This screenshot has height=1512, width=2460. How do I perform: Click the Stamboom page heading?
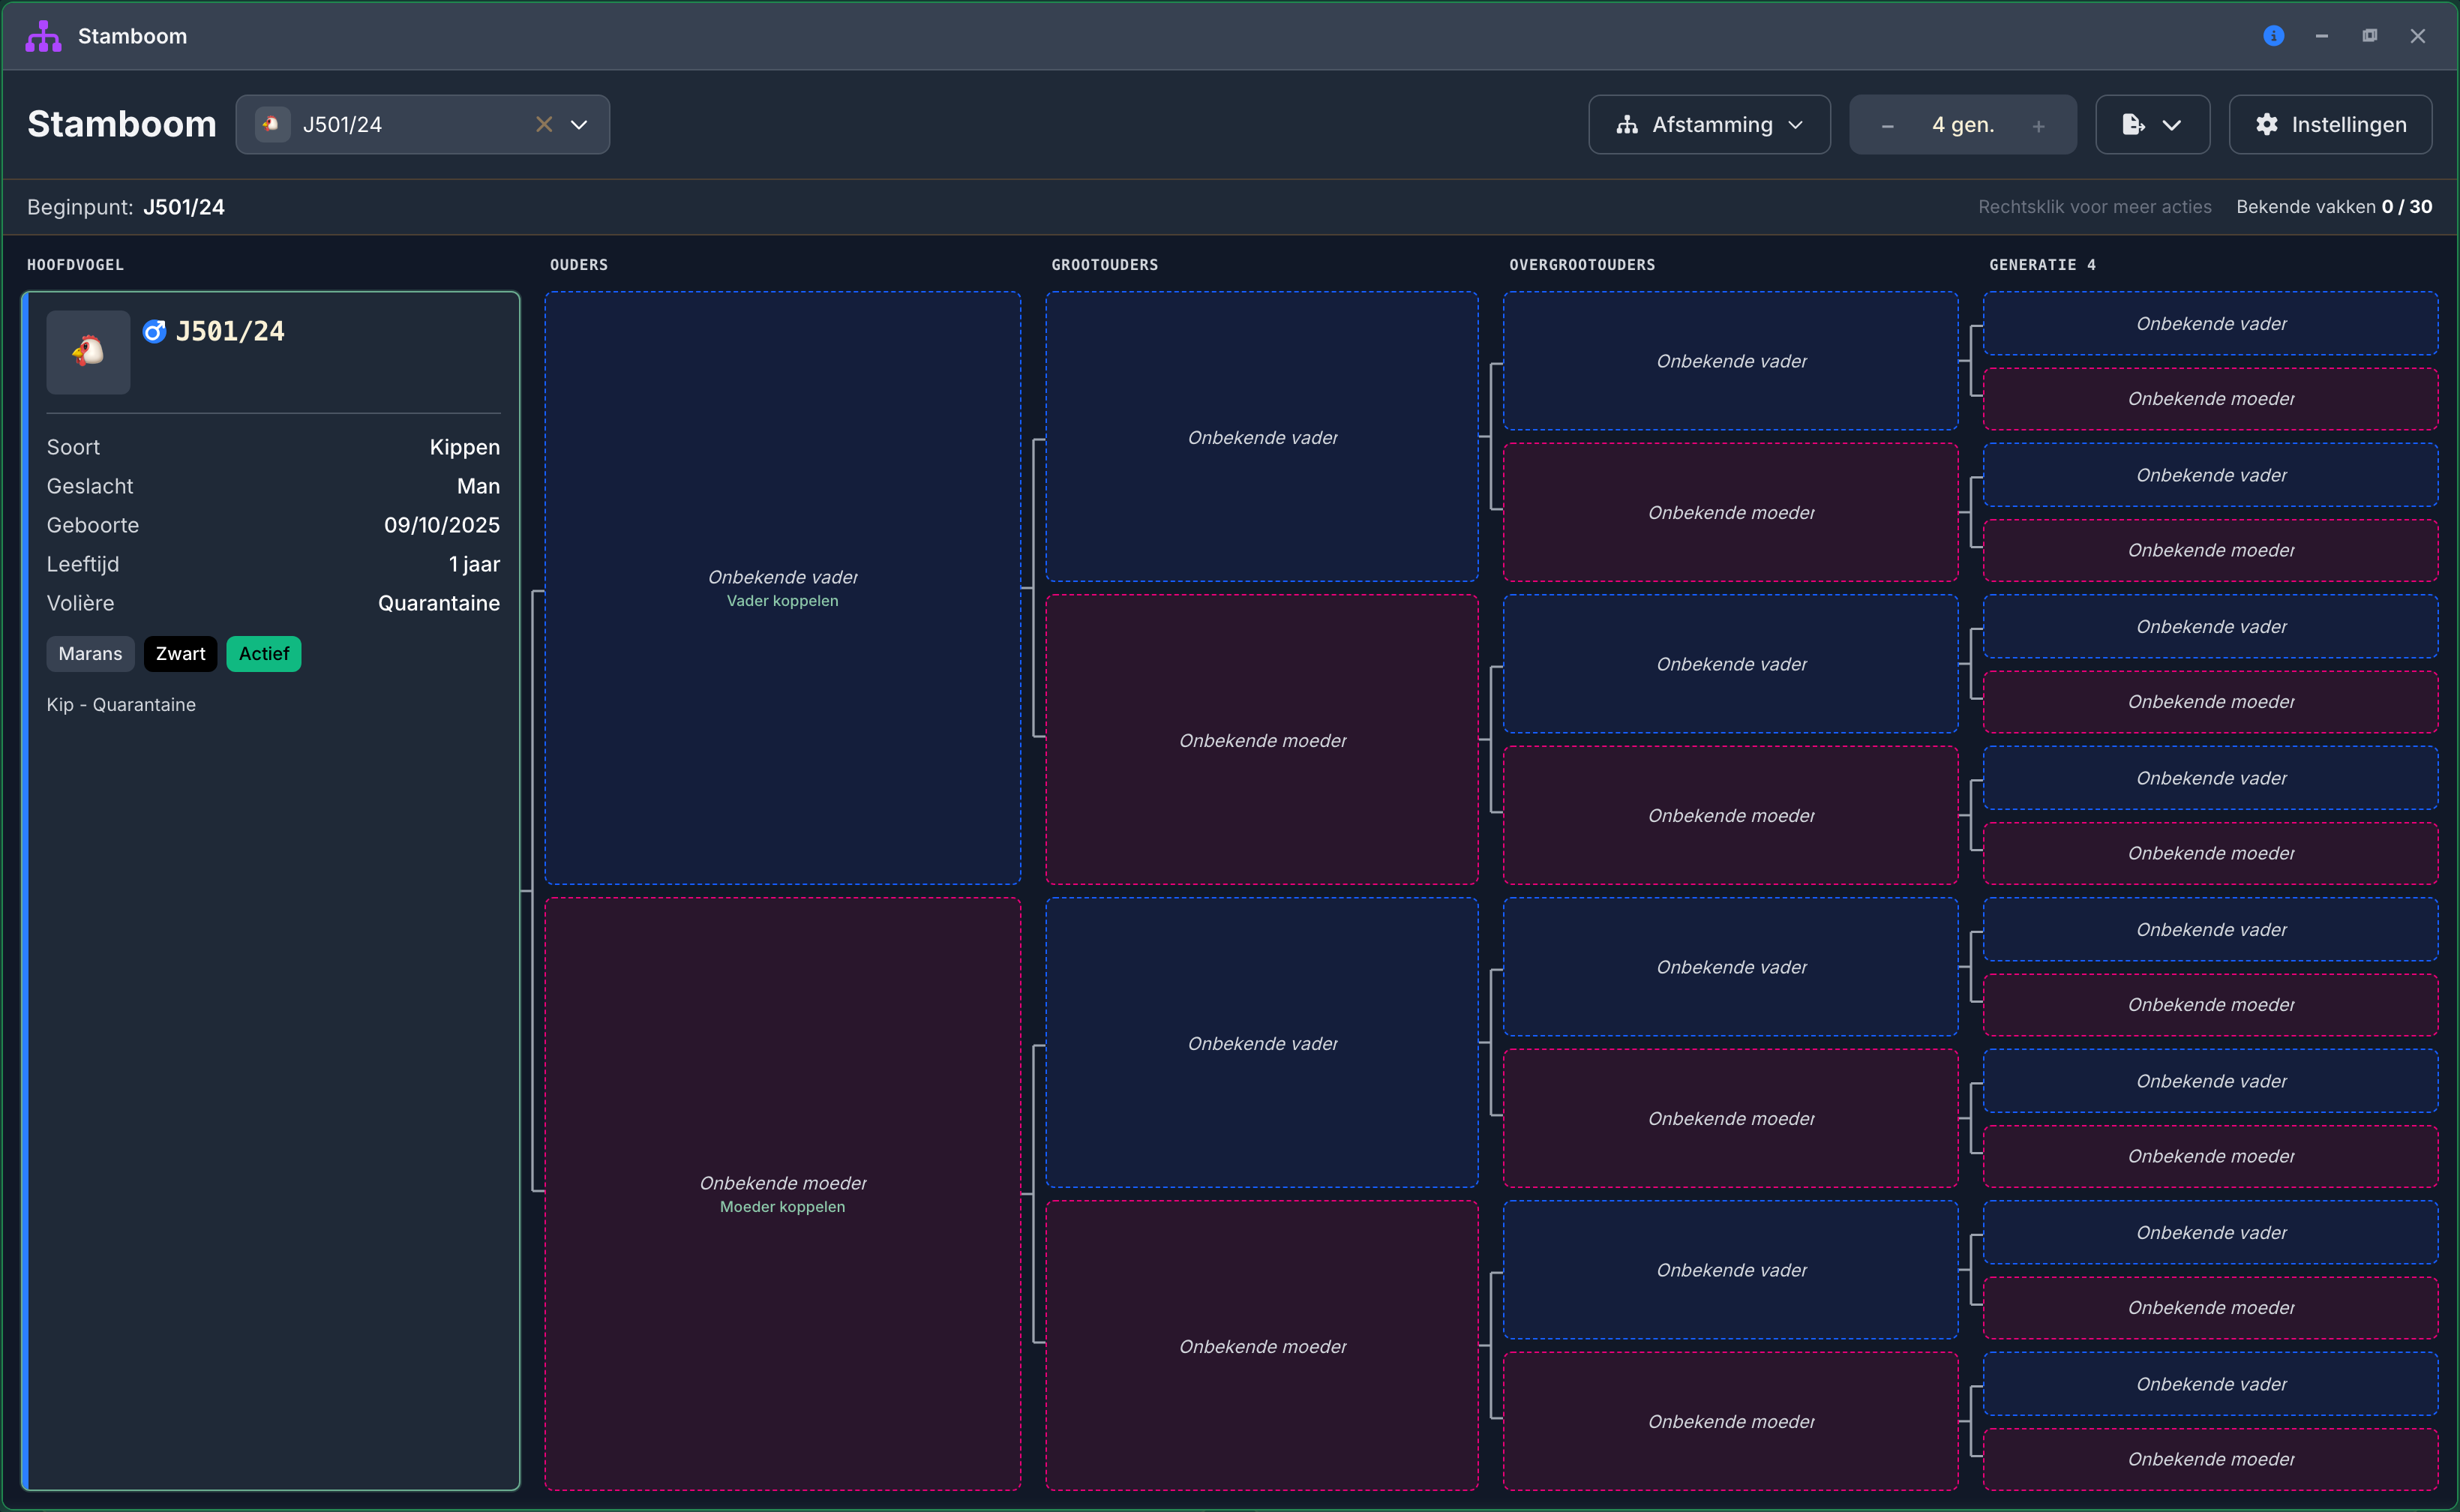[122, 124]
